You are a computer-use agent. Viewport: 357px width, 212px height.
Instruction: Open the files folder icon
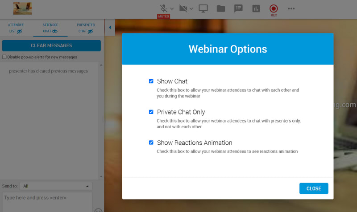click(x=220, y=8)
